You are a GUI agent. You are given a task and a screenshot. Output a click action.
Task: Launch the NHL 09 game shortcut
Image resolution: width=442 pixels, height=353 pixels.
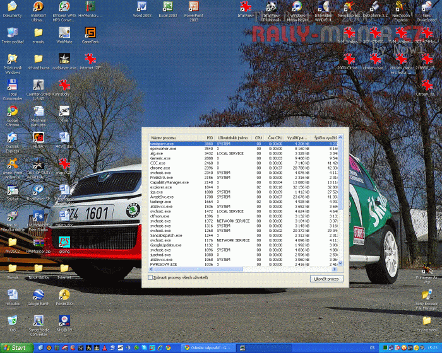[64, 320]
